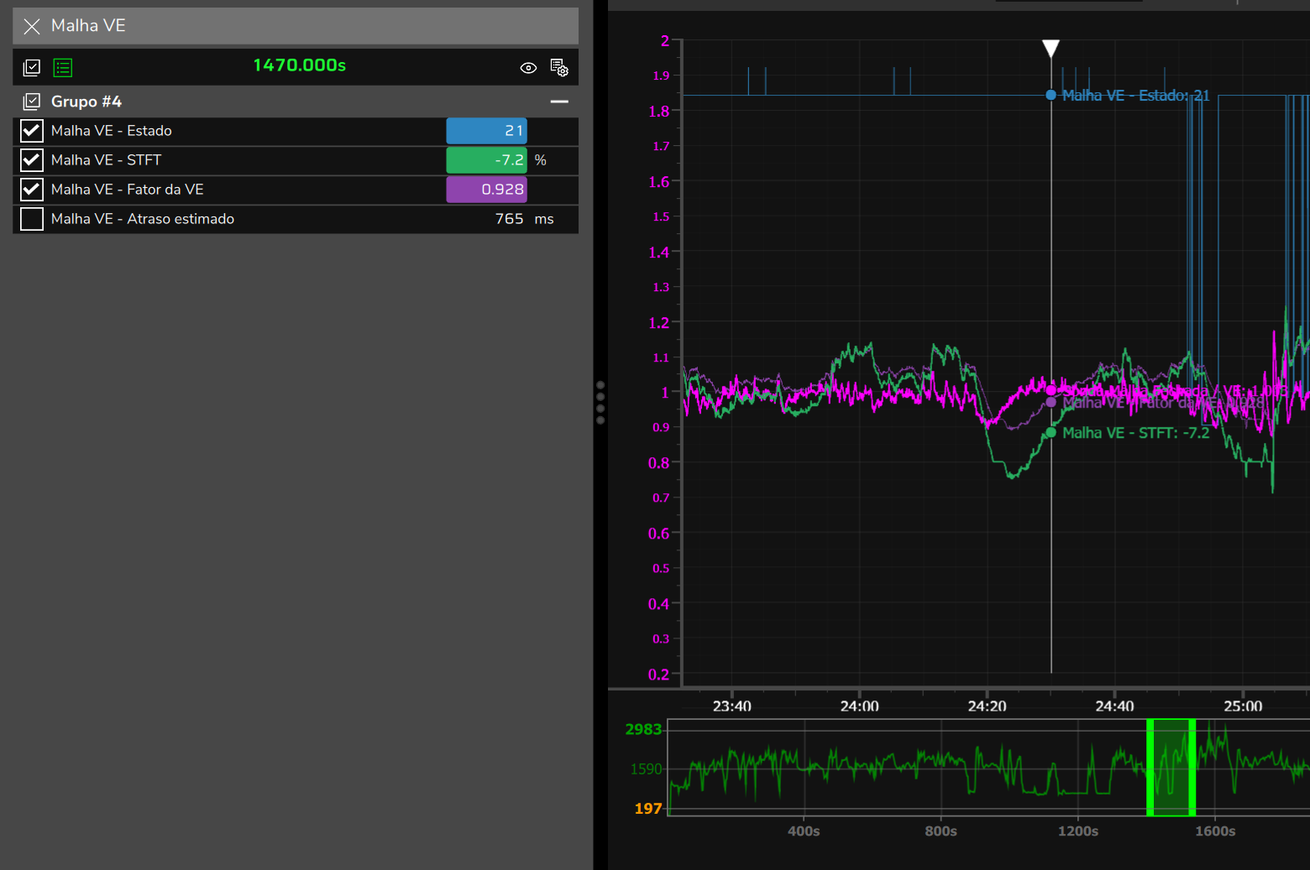Click the Malha VE panel title
Viewport: 1310px width, 870px height.
88,26
